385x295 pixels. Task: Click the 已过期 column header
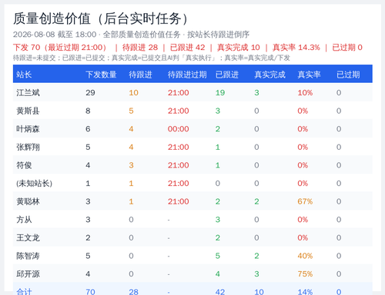coord(348,75)
